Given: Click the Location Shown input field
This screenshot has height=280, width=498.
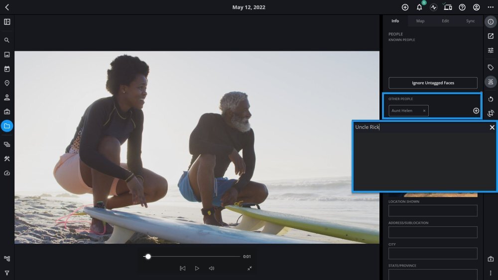Looking at the screenshot, I should click(433, 211).
